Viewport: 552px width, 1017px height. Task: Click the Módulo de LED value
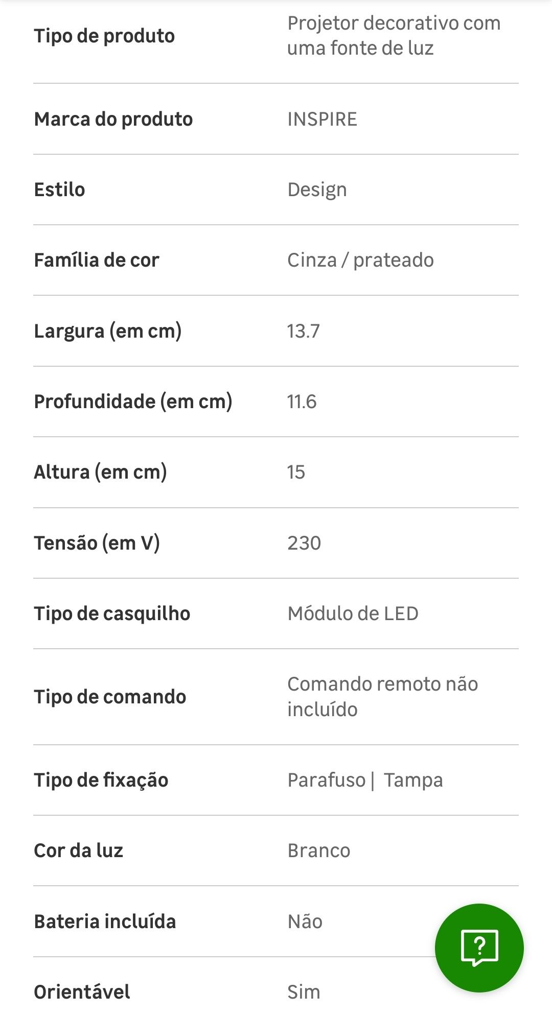[x=353, y=613]
